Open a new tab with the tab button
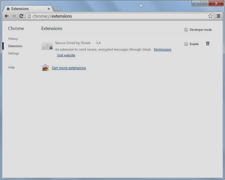The height and width of the screenshot is (180, 225). point(57,9)
